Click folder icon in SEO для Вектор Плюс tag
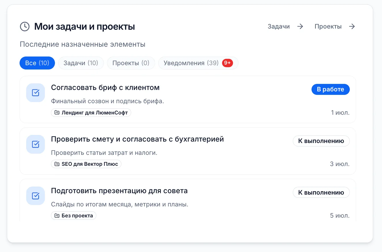This screenshot has width=382, height=252. point(57,164)
